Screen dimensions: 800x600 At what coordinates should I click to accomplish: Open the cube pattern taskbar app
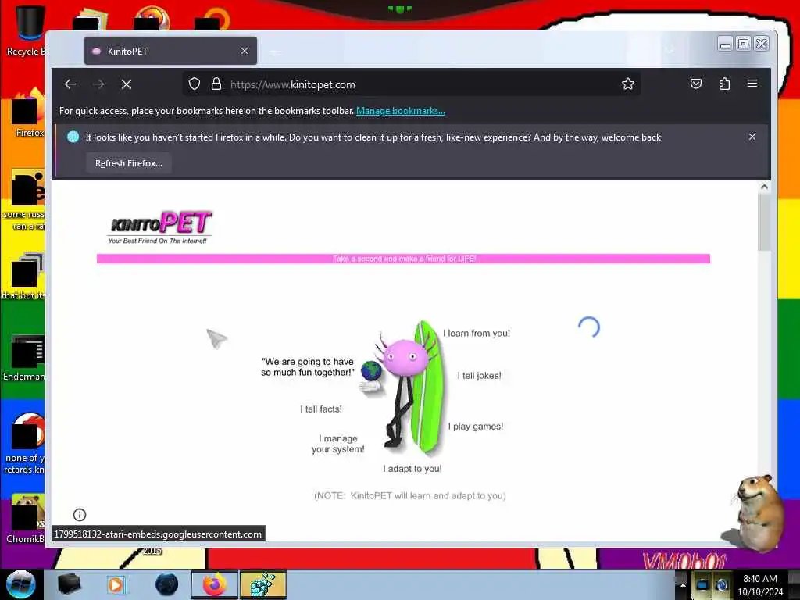(x=263, y=584)
